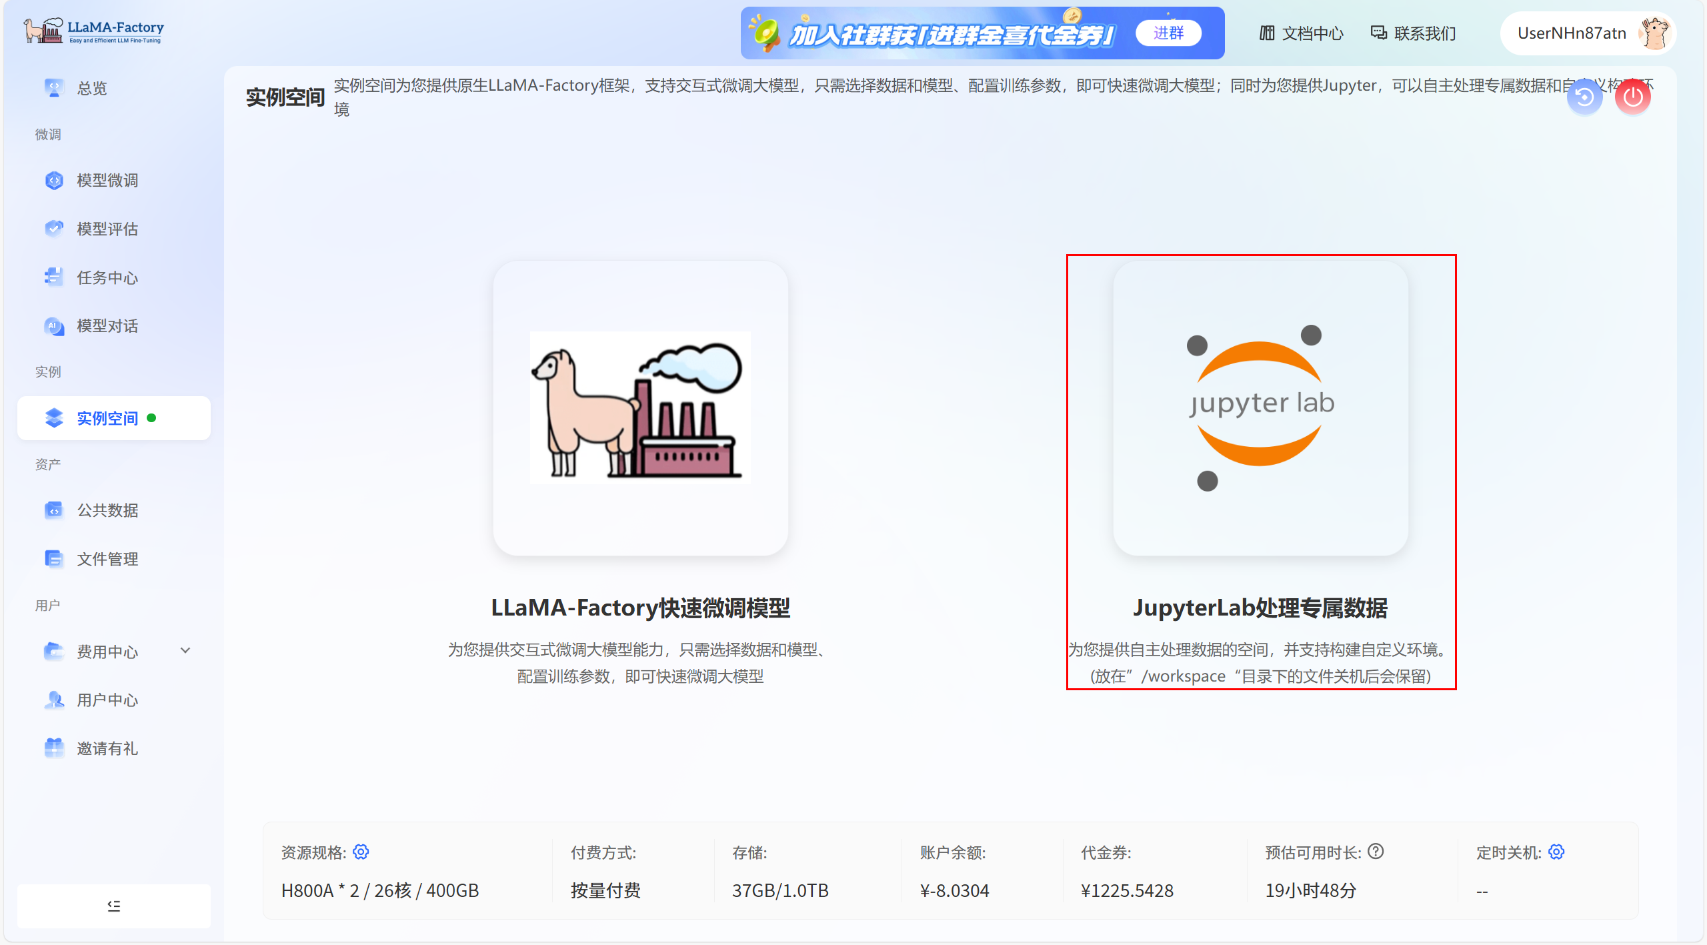Open the UserNHn87atn account menu
1707x945 pixels.
point(1572,33)
